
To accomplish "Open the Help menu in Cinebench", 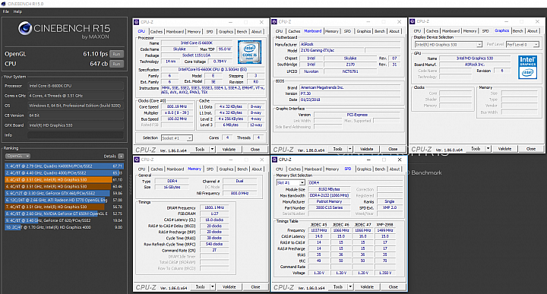I will (x=17, y=11).
